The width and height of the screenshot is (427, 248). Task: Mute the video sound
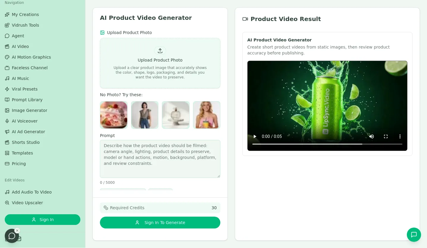point(372,136)
